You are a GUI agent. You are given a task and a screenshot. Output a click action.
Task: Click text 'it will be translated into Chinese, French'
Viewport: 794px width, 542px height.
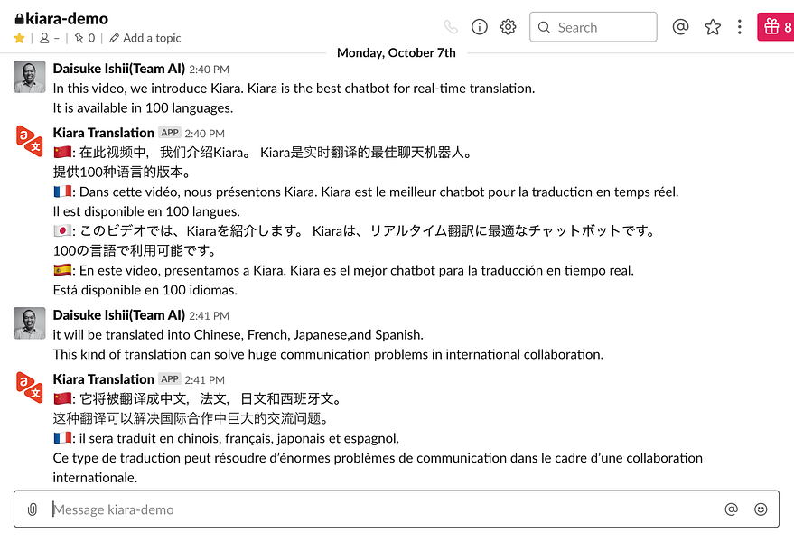pos(172,335)
